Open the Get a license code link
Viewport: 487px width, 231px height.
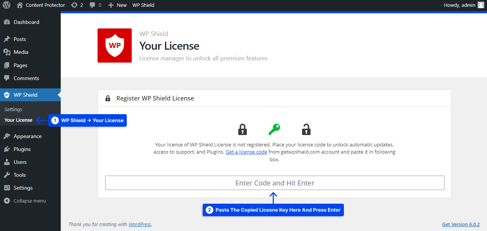[246, 152]
